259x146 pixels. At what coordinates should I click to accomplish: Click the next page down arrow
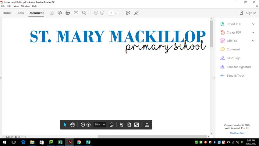[x=102, y=13]
